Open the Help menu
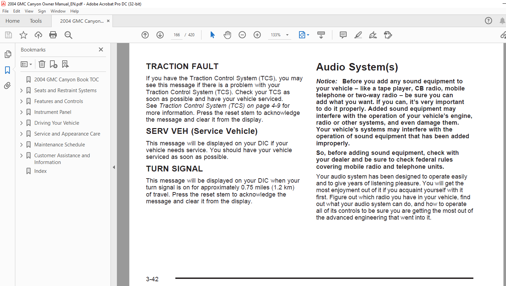Screen dimensions: 506x286 (x=74, y=11)
